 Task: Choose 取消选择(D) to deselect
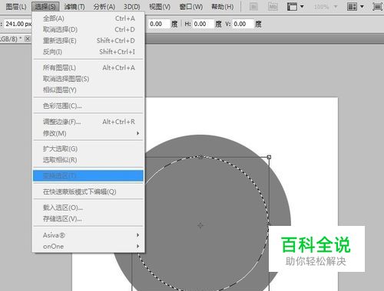tap(88, 29)
